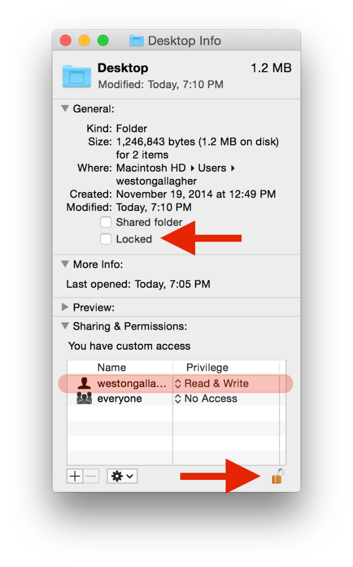Click the green zoom window button

click(x=103, y=40)
